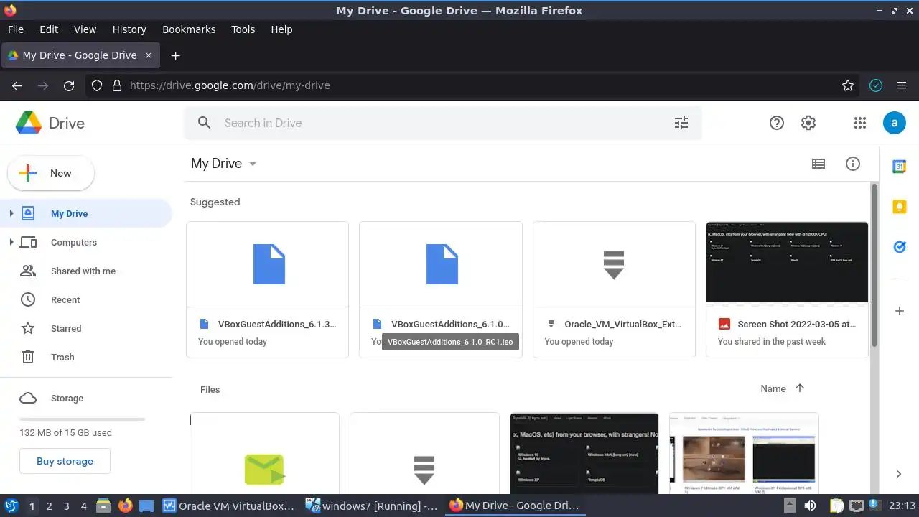Close My Drive browser tab
This screenshot has width=919, height=517.
click(149, 55)
